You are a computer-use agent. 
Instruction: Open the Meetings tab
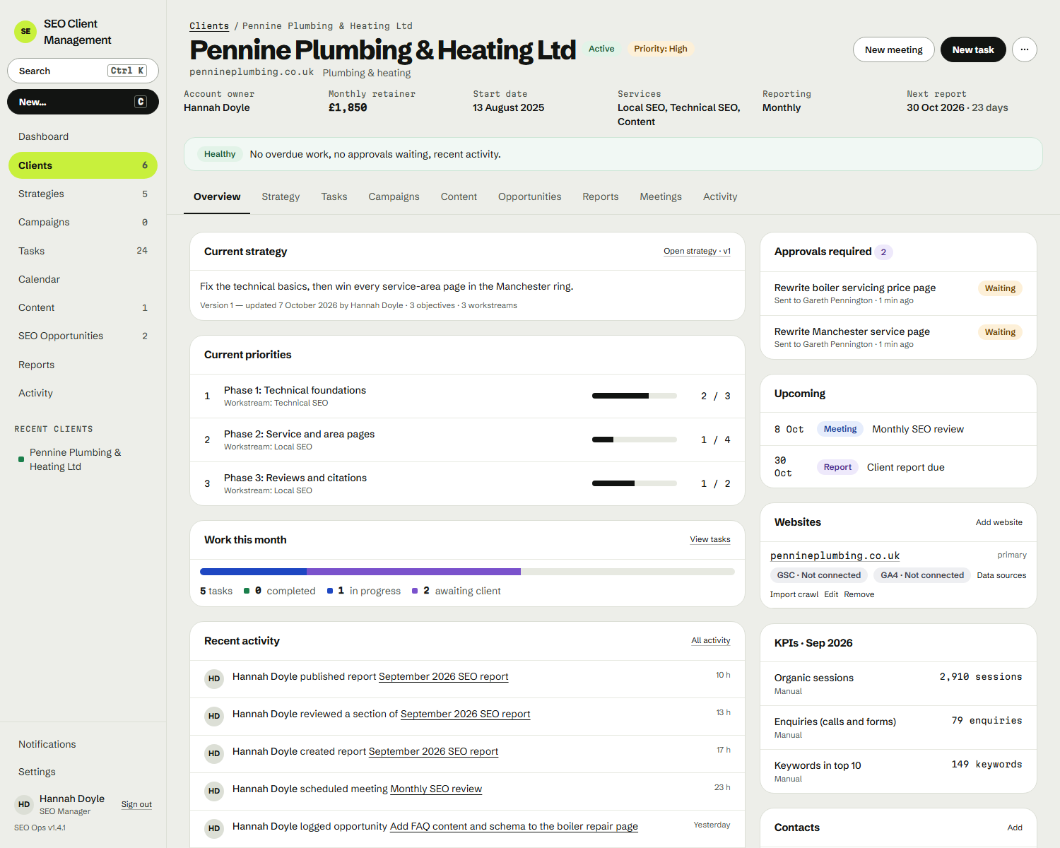(661, 196)
